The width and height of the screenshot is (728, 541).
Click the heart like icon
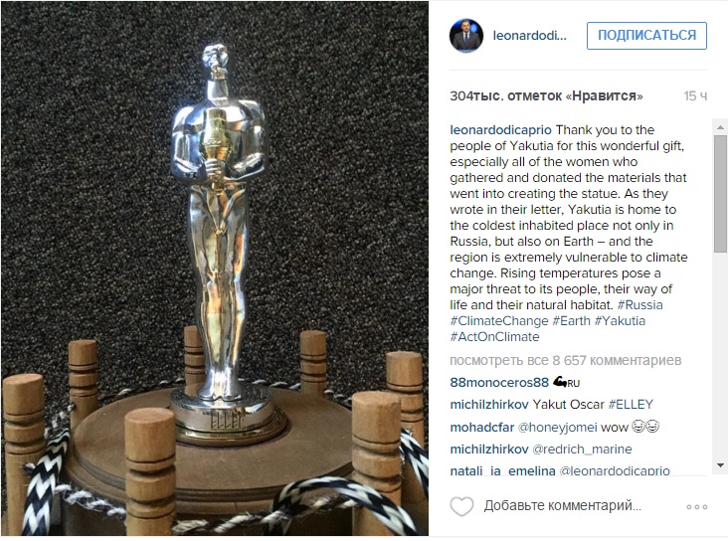tap(461, 506)
